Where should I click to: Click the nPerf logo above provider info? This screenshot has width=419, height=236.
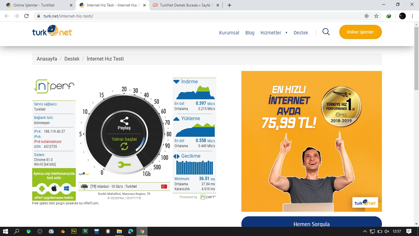pyautogui.click(x=54, y=86)
